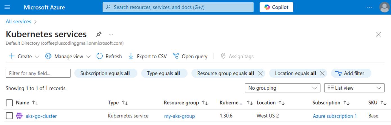This screenshot has height=125, width=391.
Task: Open the No grouping dropdown
Action: pos(282,88)
